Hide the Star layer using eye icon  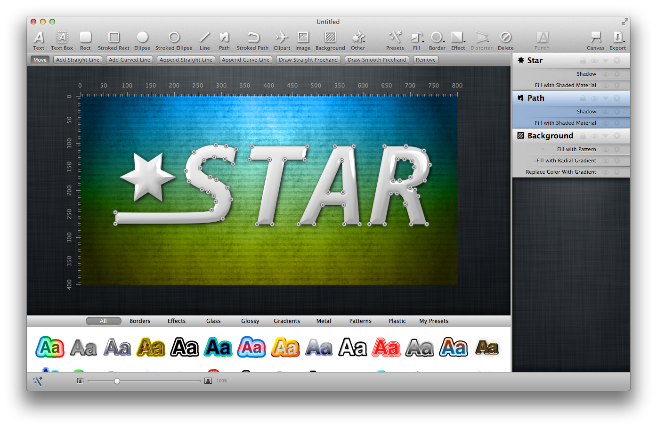(594, 61)
